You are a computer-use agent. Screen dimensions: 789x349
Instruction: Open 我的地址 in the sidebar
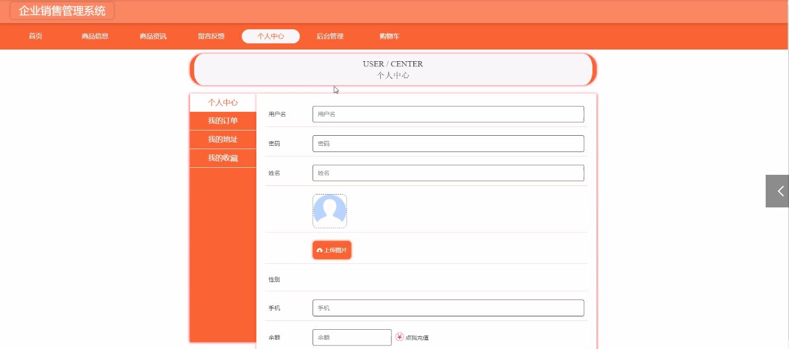(223, 140)
